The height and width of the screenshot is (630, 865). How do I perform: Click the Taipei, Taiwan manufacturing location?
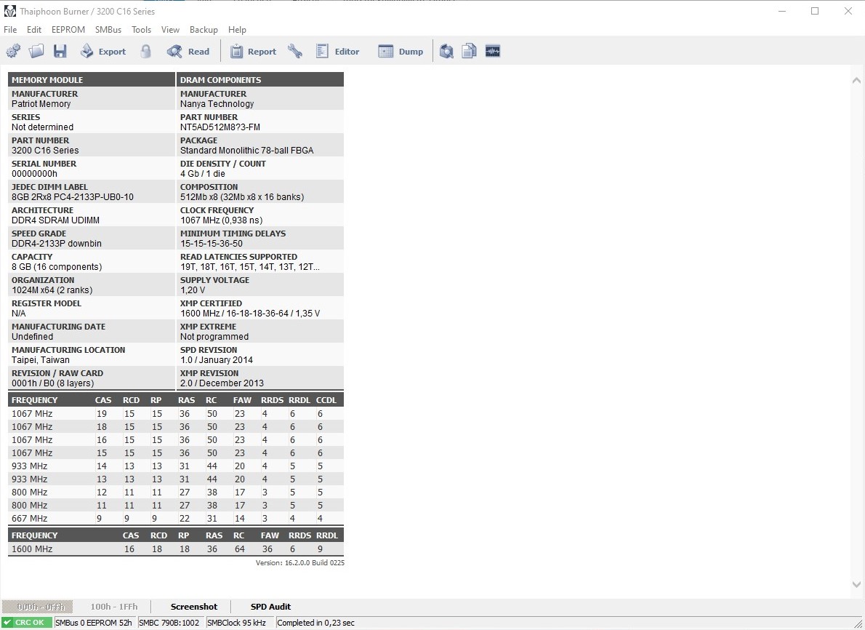(41, 360)
